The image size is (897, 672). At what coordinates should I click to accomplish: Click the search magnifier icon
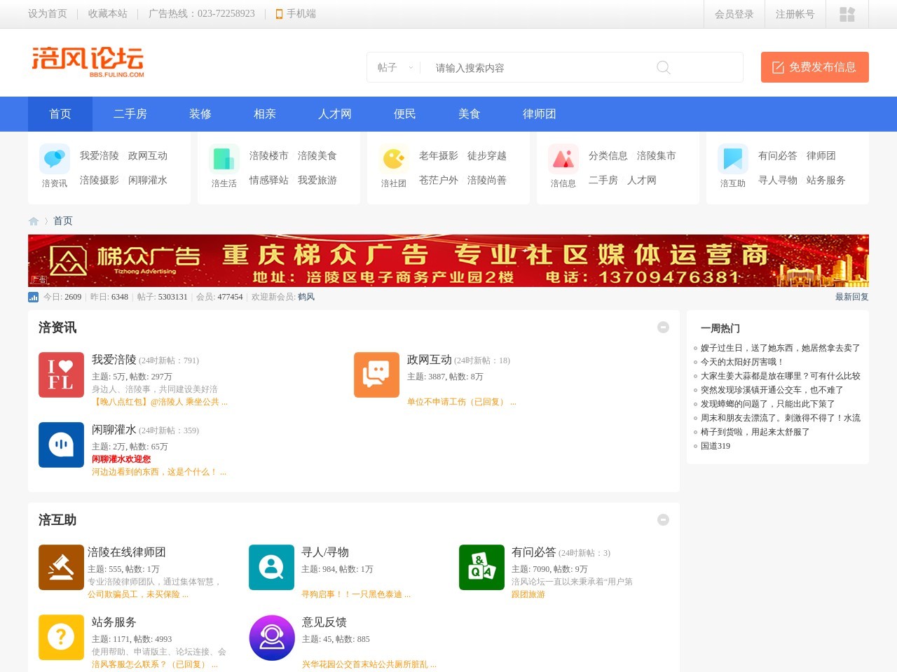pyautogui.click(x=663, y=67)
